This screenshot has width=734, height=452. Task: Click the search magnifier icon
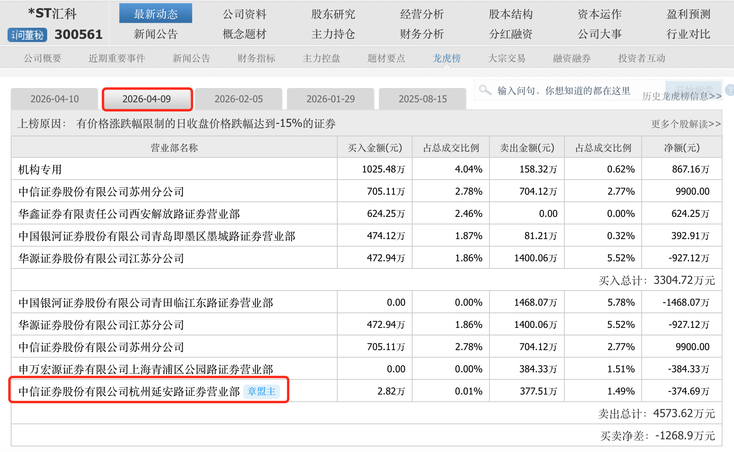click(485, 90)
